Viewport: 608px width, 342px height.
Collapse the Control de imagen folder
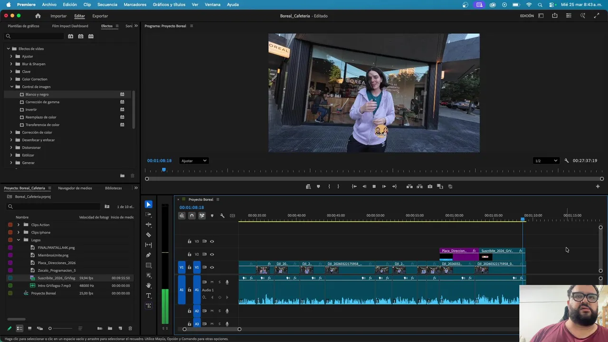[x=12, y=87]
